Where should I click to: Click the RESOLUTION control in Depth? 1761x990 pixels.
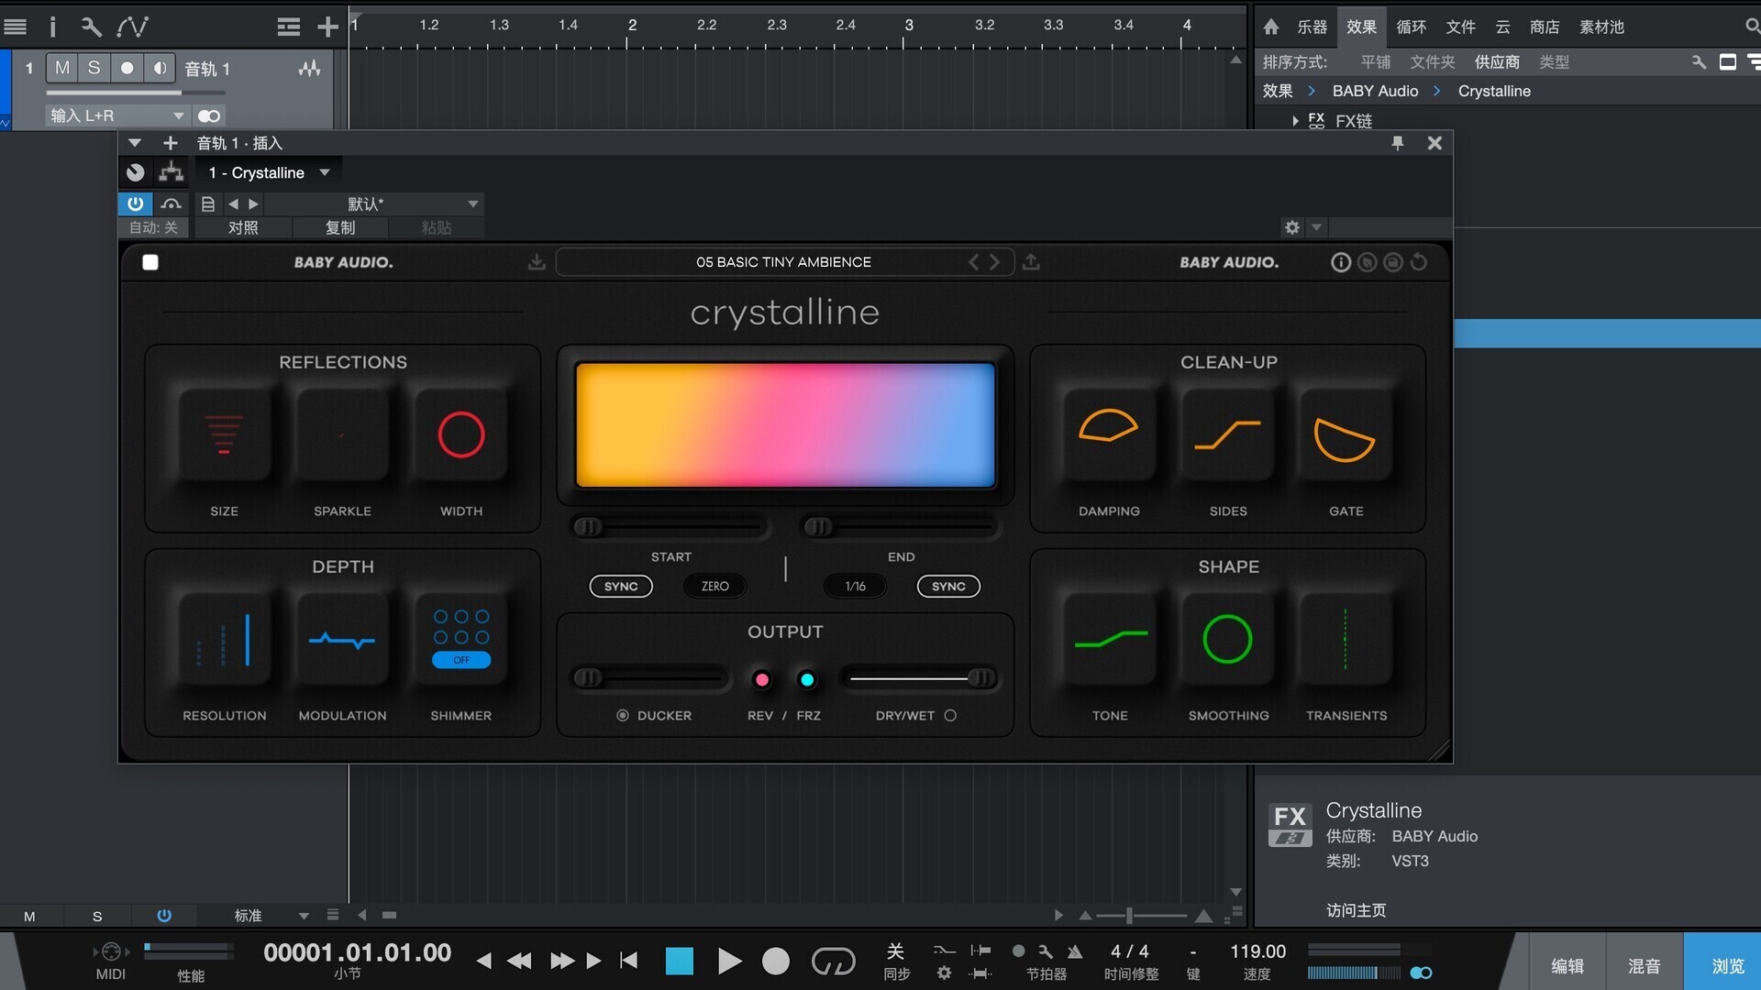click(x=224, y=639)
